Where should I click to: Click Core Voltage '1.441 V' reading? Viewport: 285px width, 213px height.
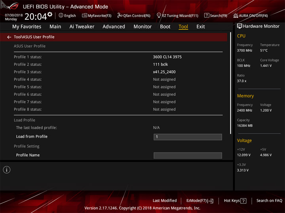point(266,65)
